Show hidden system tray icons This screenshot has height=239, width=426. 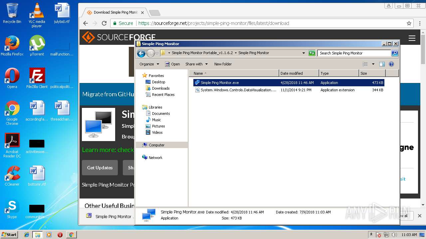coord(371,235)
